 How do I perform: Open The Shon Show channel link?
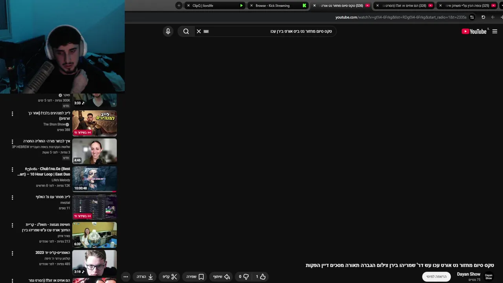tap(56, 125)
